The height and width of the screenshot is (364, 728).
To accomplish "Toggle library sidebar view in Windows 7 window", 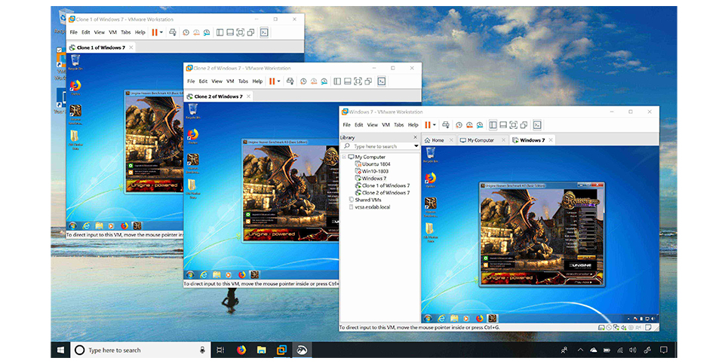I will (x=493, y=124).
